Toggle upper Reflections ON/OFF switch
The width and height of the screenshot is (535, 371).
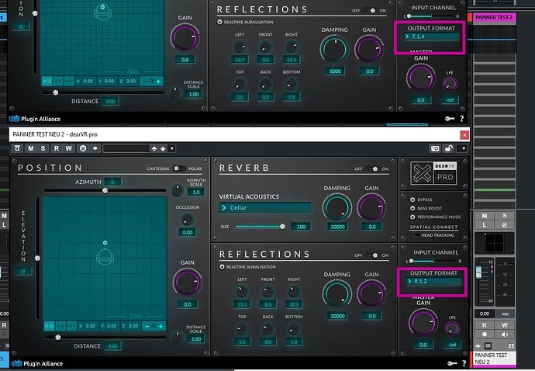[370, 11]
